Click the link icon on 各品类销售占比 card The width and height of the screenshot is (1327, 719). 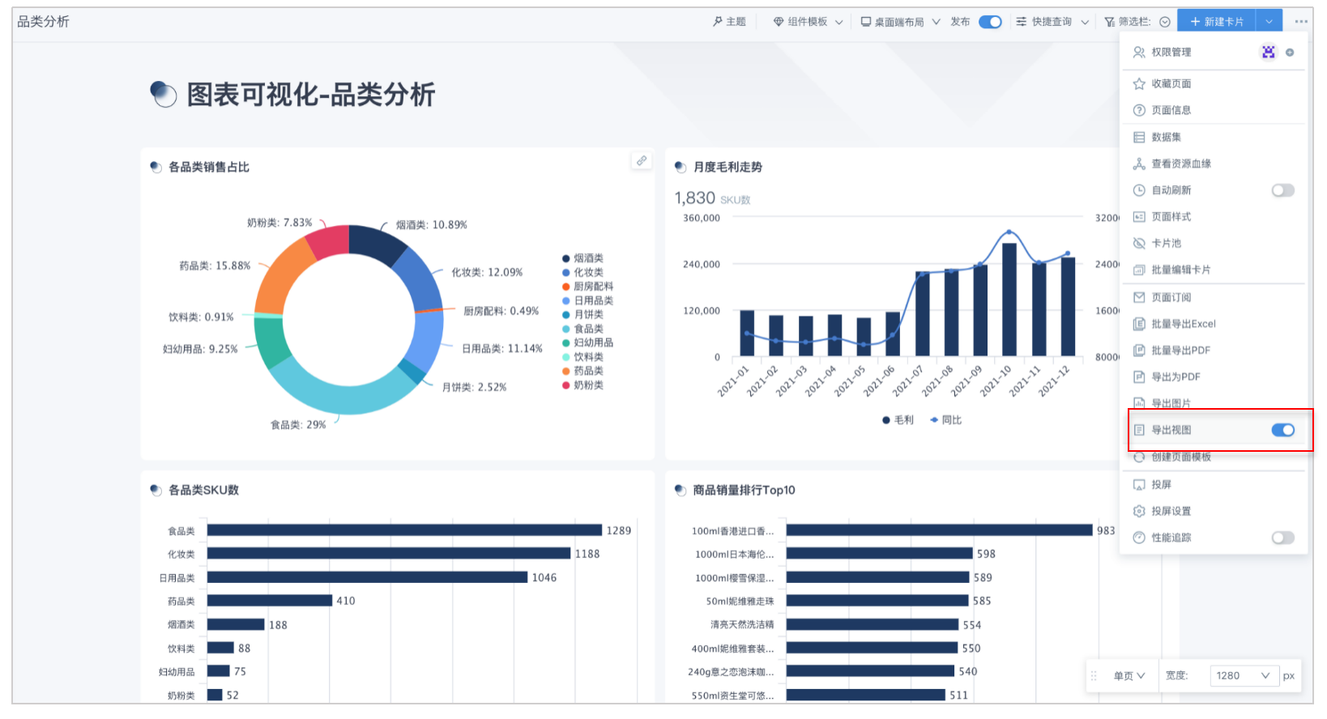pos(641,160)
